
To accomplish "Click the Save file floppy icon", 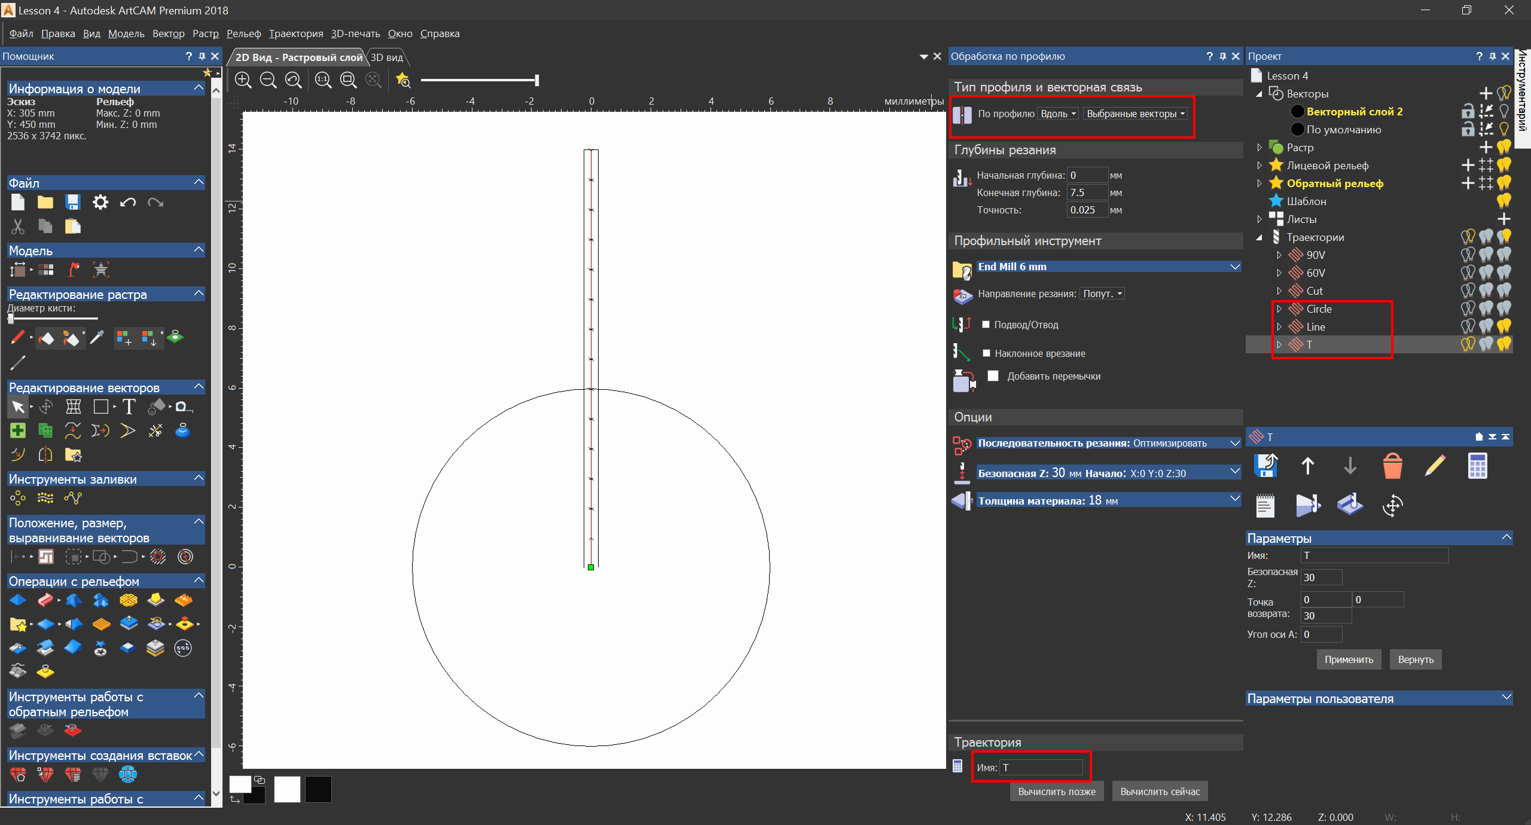I will 73,202.
